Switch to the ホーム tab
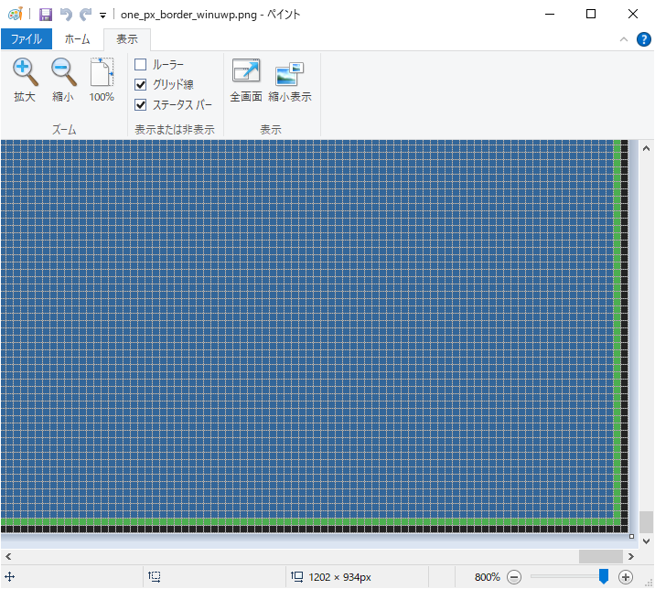This screenshot has width=655, height=589. 77,38
